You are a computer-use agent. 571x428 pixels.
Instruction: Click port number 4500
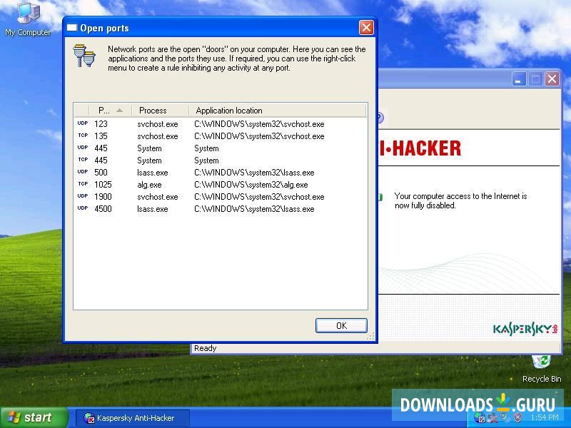pyautogui.click(x=103, y=209)
